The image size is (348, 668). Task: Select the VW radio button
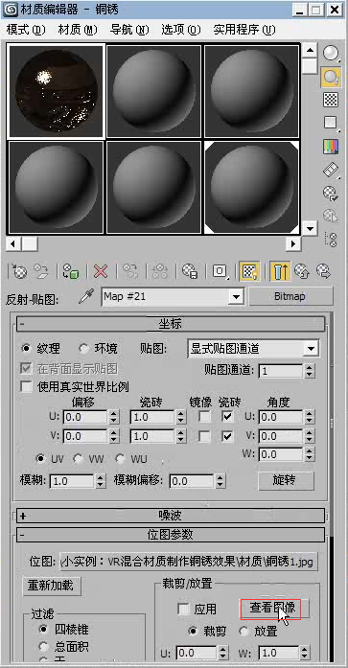79,459
